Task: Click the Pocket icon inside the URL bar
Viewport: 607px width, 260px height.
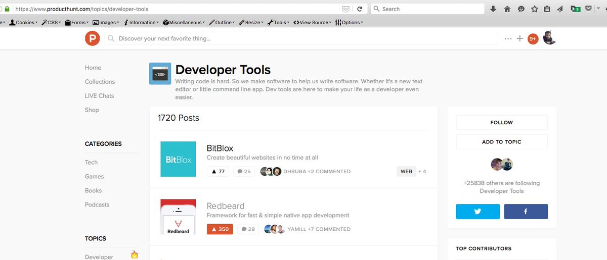Action: (x=345, y=9)
